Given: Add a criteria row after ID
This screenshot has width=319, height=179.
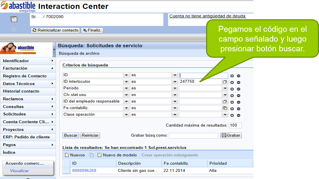Looking at the screenshot, I should point(232,76).
